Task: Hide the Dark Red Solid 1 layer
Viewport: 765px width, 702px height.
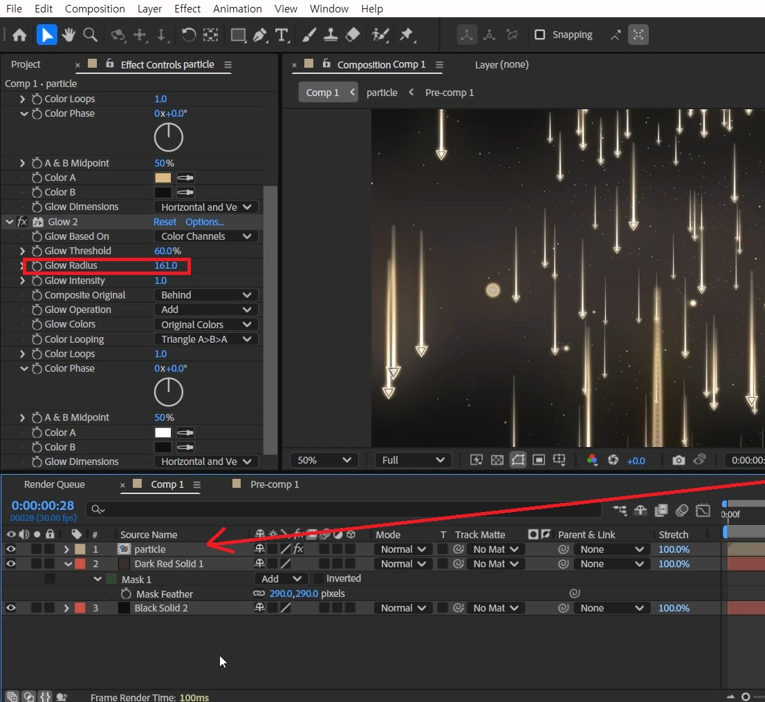Action: click(11, 564)
